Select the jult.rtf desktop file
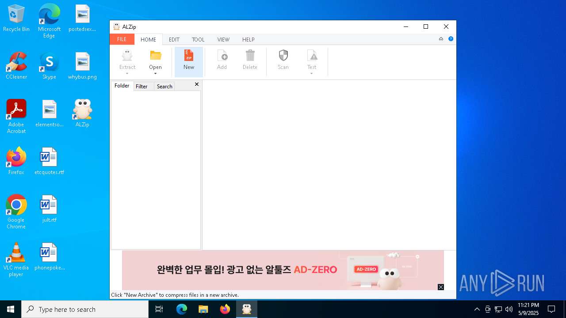This screenshot has width=566, height=318. click(49, 209)
